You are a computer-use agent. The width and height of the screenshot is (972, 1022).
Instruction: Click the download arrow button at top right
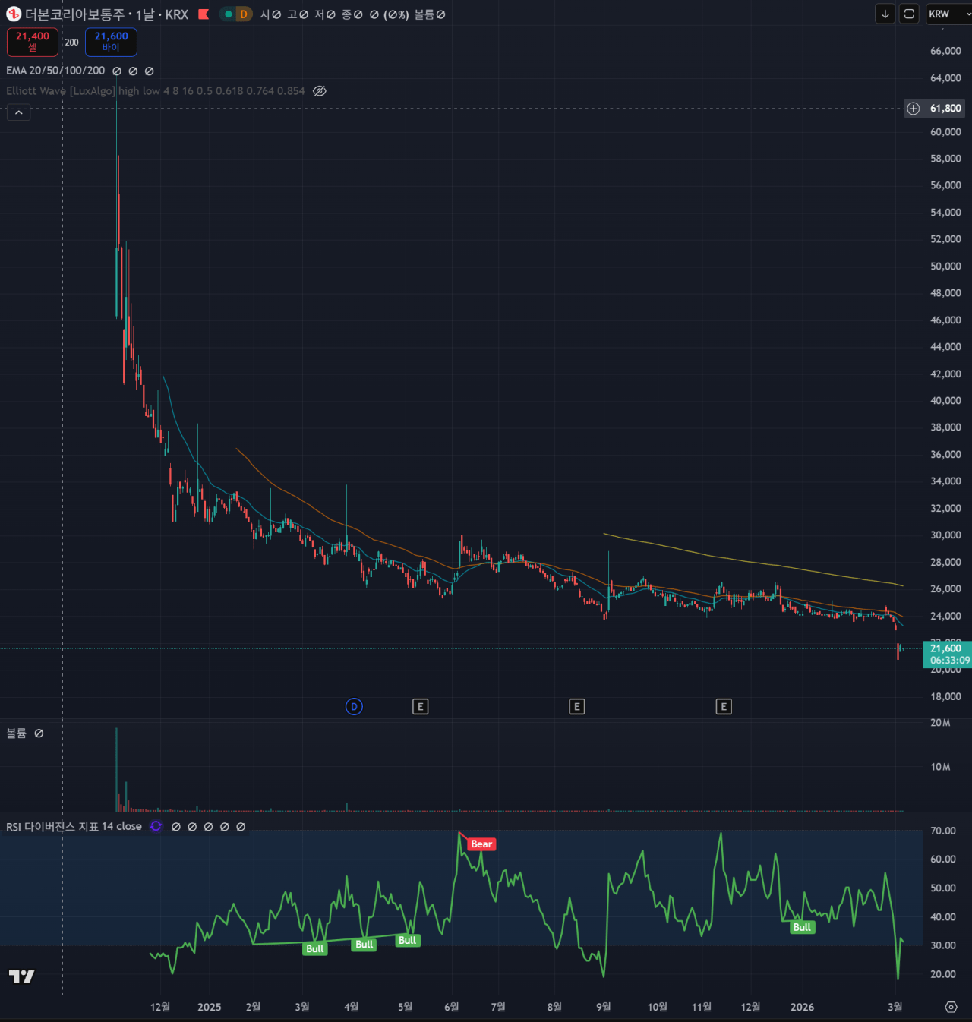(885, 14)
